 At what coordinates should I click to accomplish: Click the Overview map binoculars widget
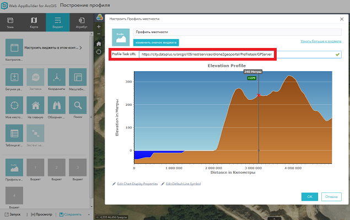[56, 105]
